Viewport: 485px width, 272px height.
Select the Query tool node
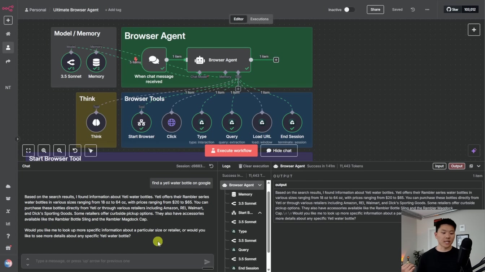[x=232, y=122]
